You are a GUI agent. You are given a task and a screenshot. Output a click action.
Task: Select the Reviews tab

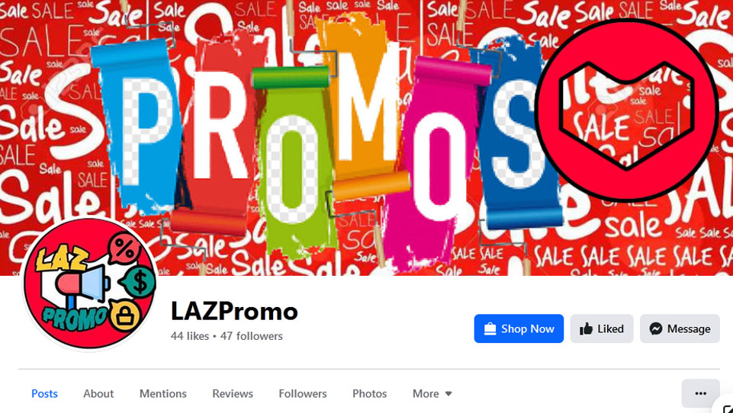click(x=233, y=393)
